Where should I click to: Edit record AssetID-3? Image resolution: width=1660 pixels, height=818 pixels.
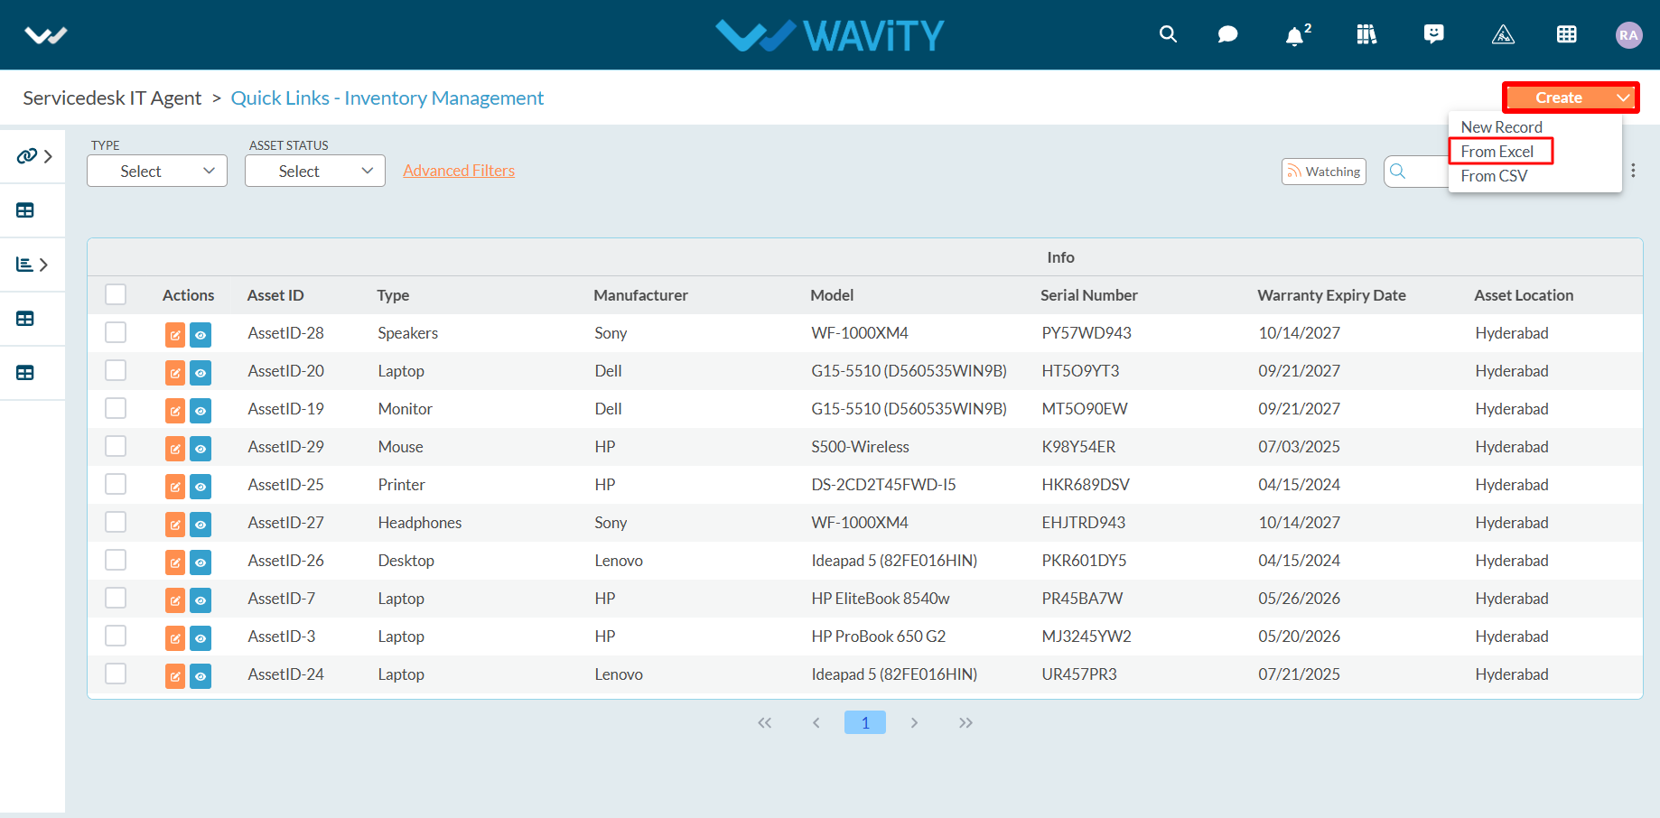tap(175, 638)
